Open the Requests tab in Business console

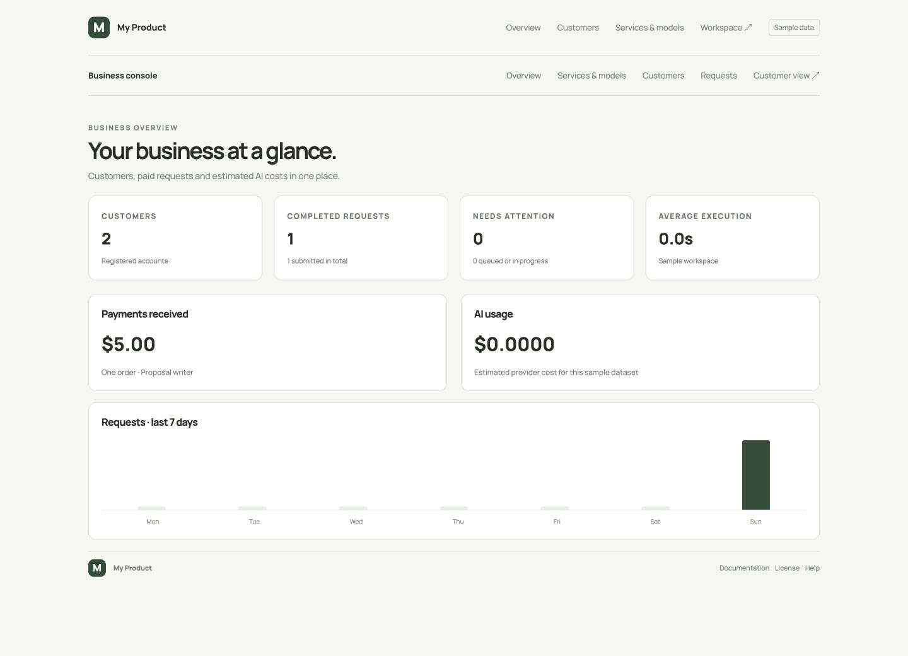[x=719, y=76]
